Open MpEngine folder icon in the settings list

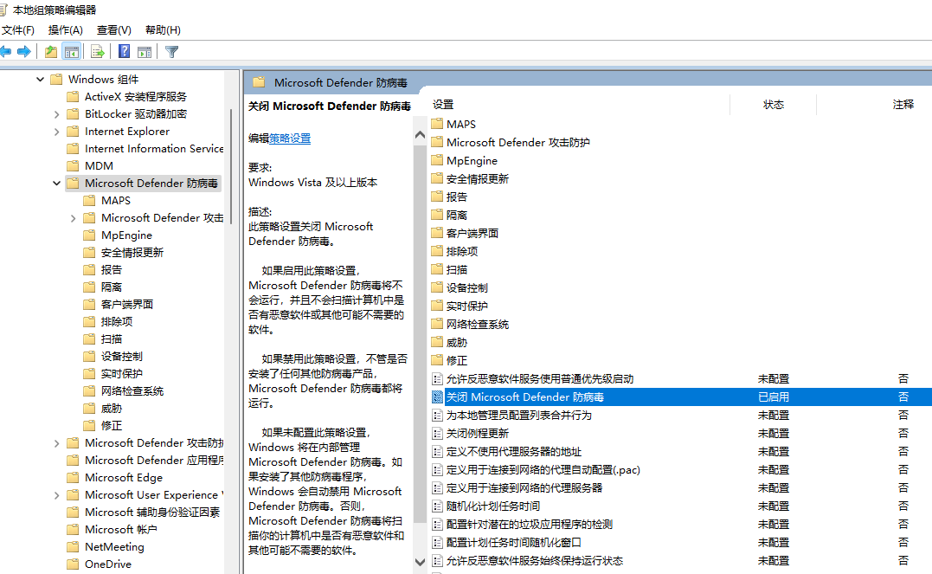click(437, 160)
